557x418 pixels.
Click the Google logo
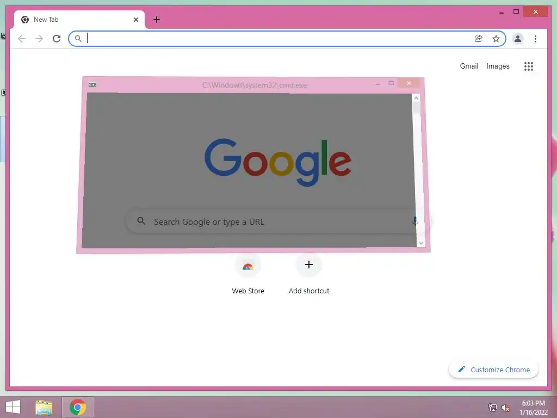pos(278,162)
